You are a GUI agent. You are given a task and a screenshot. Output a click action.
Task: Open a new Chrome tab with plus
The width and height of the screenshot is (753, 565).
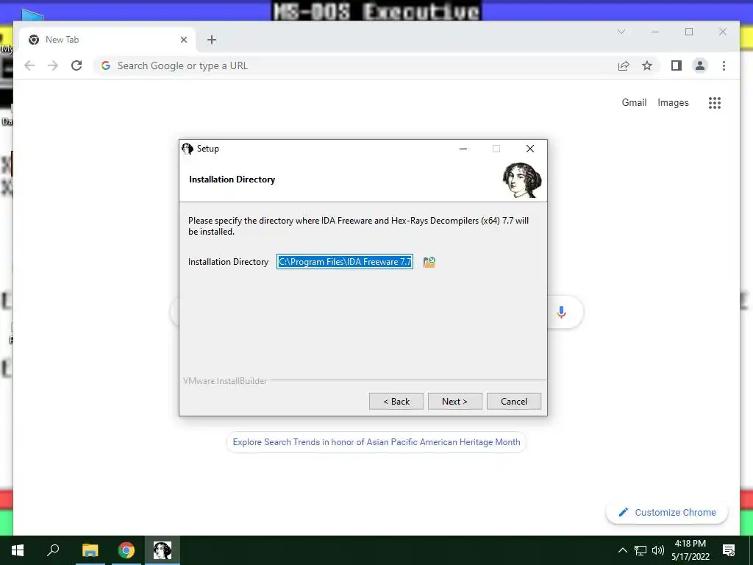click(212, 40)
